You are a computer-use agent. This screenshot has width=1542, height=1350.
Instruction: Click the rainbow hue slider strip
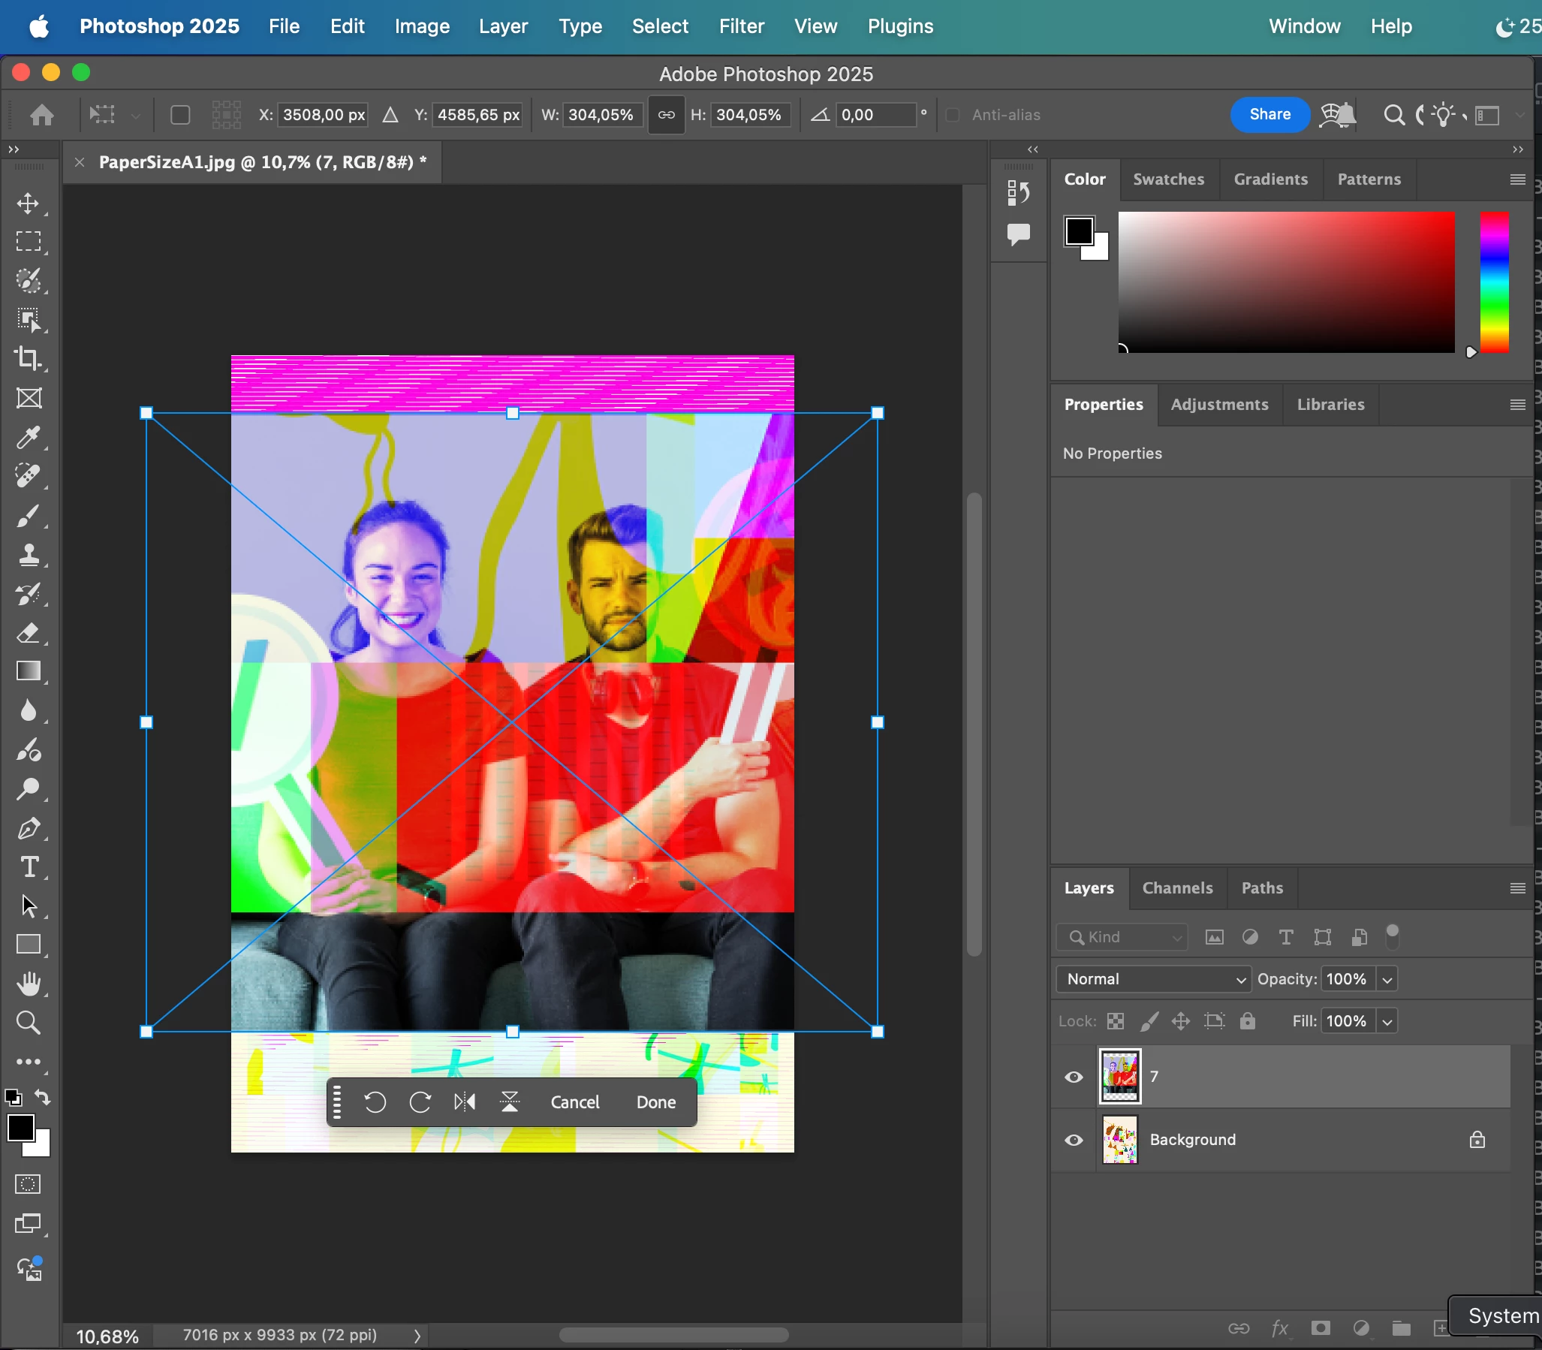click(x=1494, y=282)
